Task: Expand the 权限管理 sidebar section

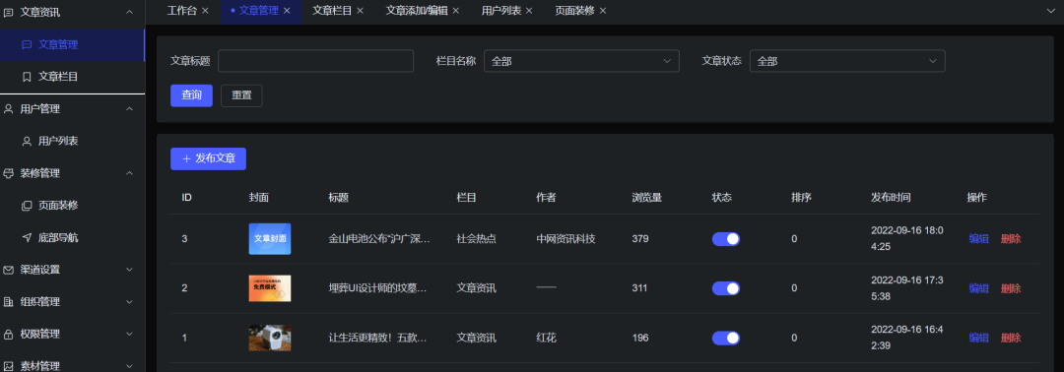Action: (130, 334)
